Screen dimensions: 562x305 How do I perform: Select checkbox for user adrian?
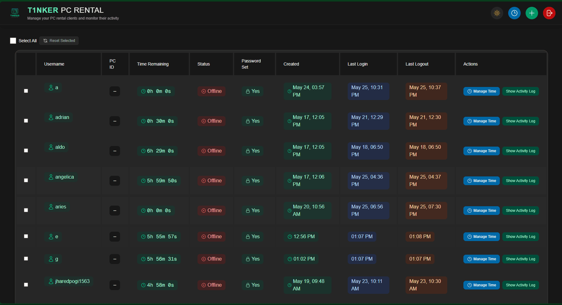[x=26, y=121]
